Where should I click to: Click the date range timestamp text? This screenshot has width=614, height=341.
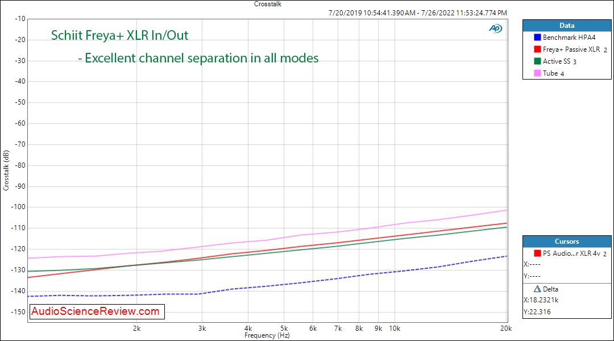click(417, 13)
